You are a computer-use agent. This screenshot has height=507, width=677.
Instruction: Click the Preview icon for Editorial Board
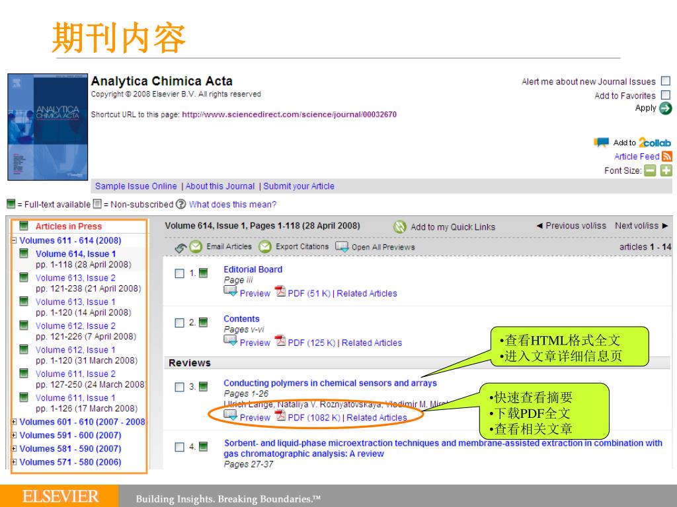point(230,292)
